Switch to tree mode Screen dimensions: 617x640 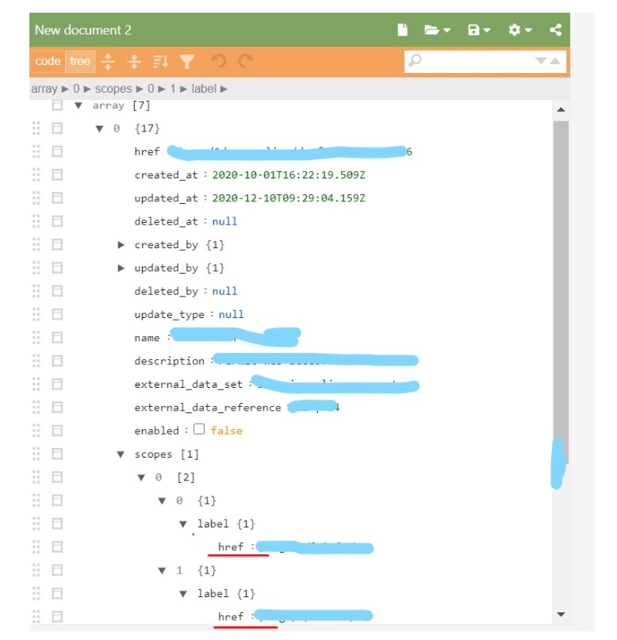[x=79, y=61]
